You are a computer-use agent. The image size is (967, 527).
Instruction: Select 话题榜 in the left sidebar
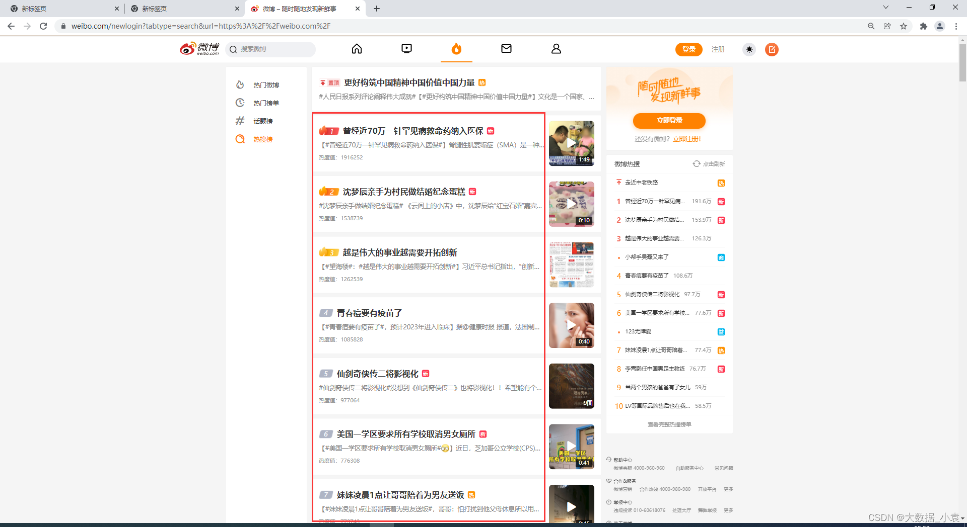pyautogui.click(x=263, y=121)
